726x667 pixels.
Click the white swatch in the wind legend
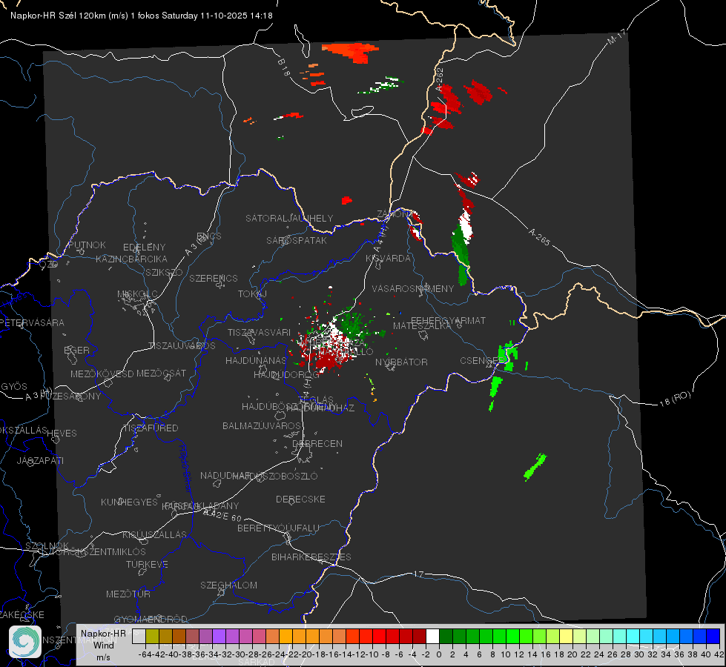click(432, 637)
